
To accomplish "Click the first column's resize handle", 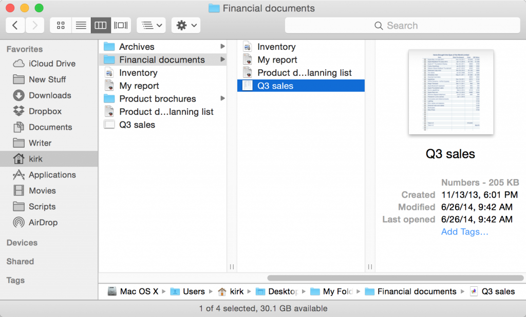I will pos(232,267).
